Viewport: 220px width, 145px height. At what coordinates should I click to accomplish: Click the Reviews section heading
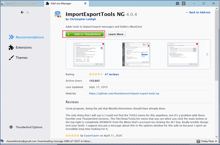[72, 102]
